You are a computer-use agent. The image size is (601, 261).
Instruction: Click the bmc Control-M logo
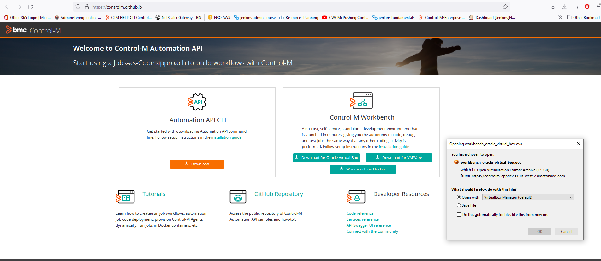(x=33, y=30)
